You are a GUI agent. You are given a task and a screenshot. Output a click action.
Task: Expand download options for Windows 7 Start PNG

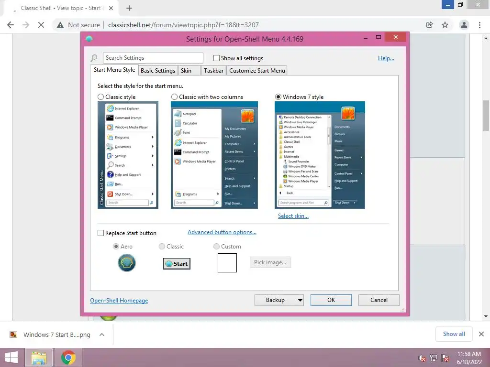[x=101, y=335]
